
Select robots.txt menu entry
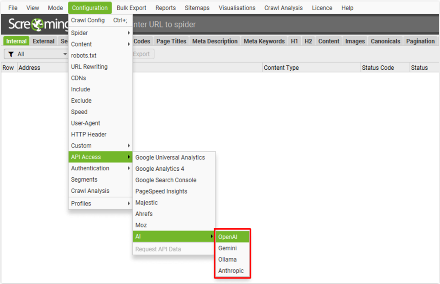click(x=100, y=56)
